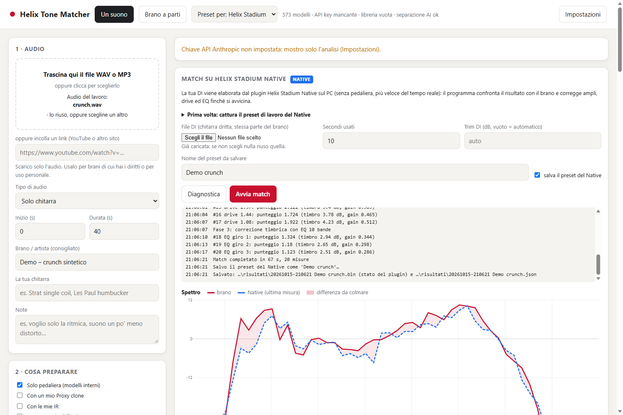623x415 pixels.
Task: Check Con un mio Proxy clone
Action: coord(20,395)
